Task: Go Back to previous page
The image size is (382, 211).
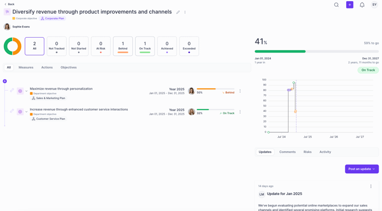Action: pos(10,4)
